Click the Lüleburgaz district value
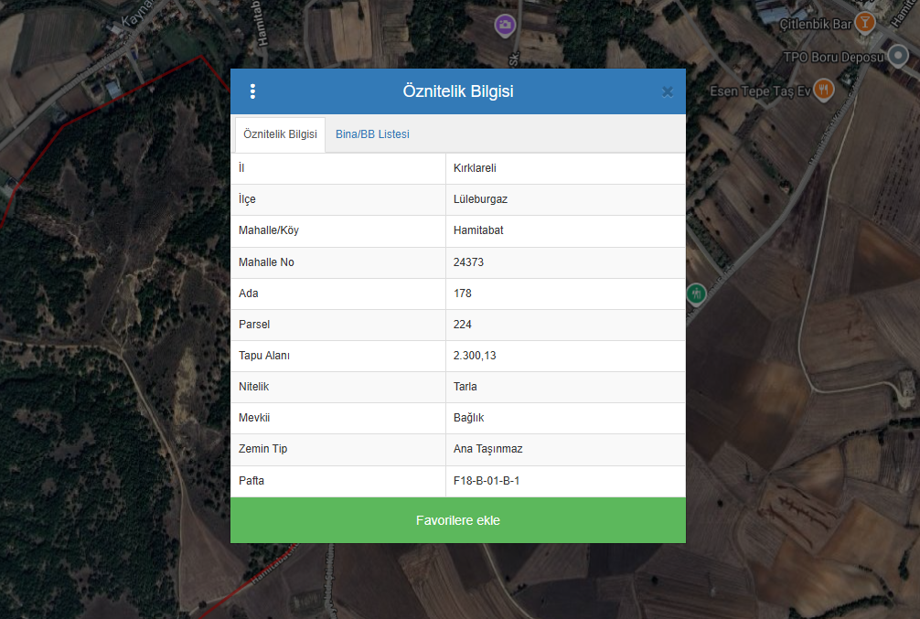This screenshot has height=619, width=920. pos(480,199)
